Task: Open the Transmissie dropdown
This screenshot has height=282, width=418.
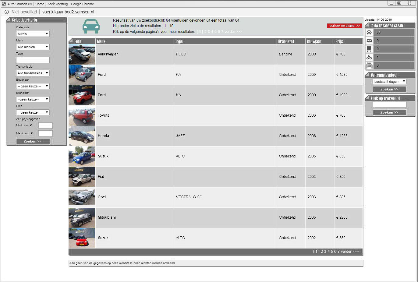Action: coord(33,73)
